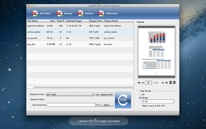Click the Remove PDF icon

click(x=80, y=13)
